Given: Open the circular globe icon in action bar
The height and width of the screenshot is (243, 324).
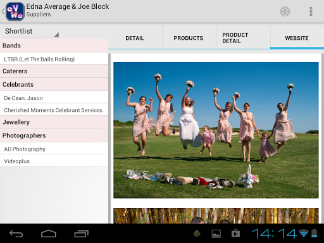Looking at the screenshot, I should 285,11.
